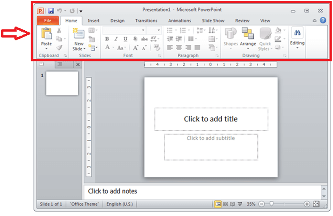Fit the slide to the current window
This screenshot has width=333, height=216.
316,204
